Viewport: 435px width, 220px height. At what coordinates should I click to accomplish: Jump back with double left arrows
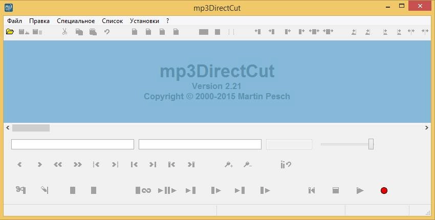(58, 165)
